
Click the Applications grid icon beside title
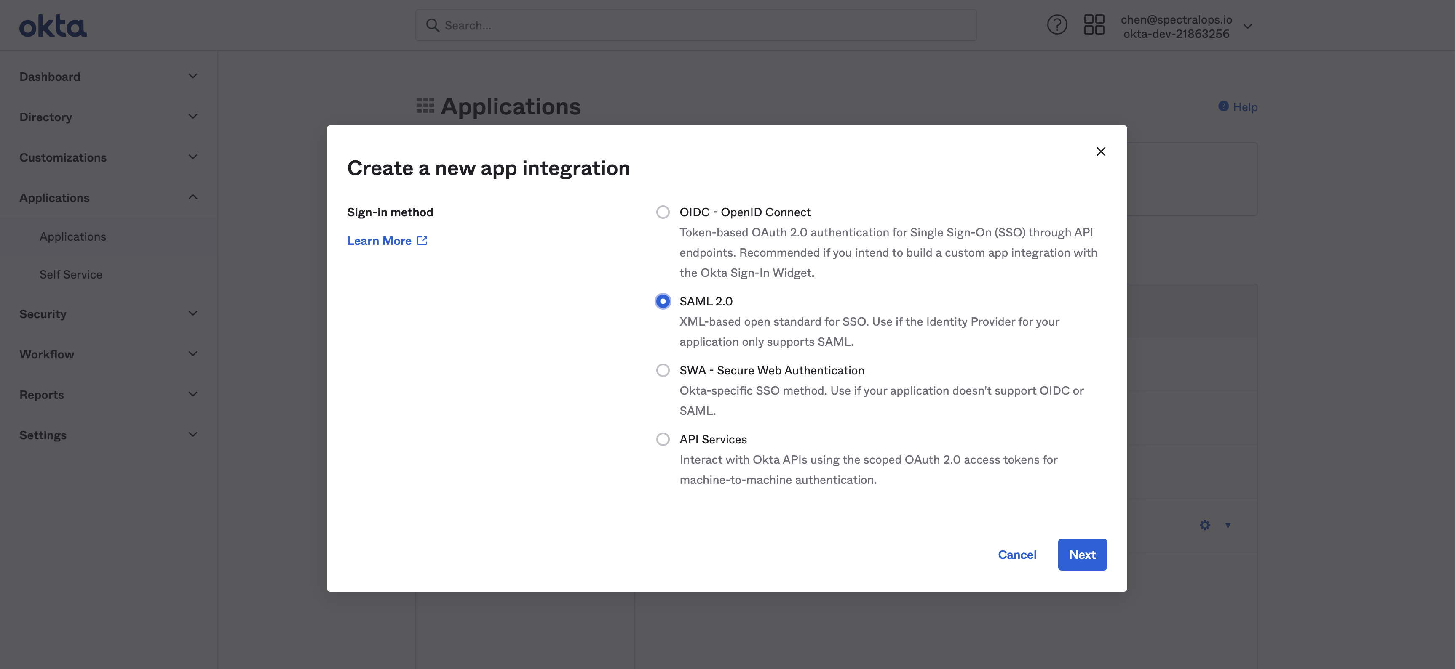[x=425, y=106]
